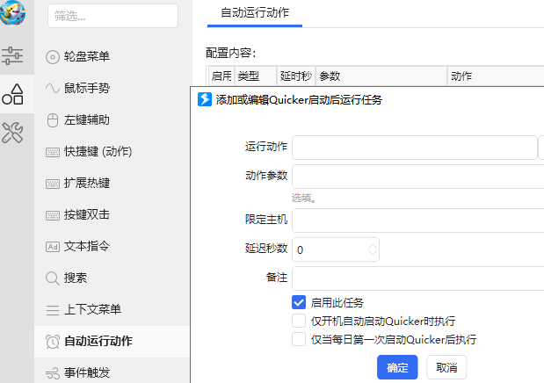
Task: Select 上下文菜单 in the sidebar list
Action: tap(92, 309)
